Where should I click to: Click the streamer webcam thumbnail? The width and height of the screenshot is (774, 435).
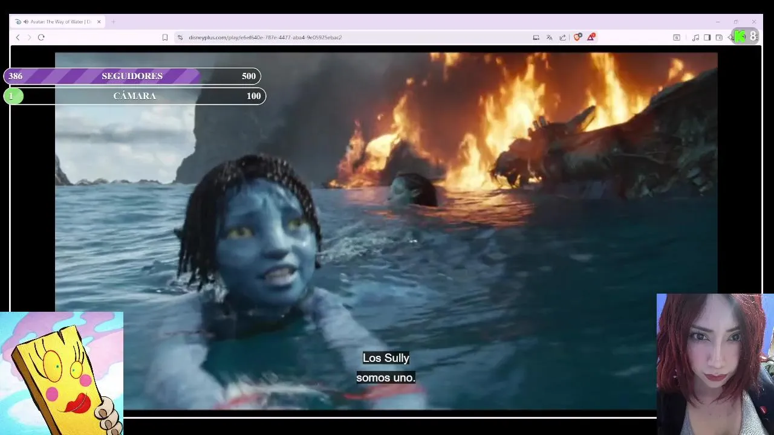[715, 364]
